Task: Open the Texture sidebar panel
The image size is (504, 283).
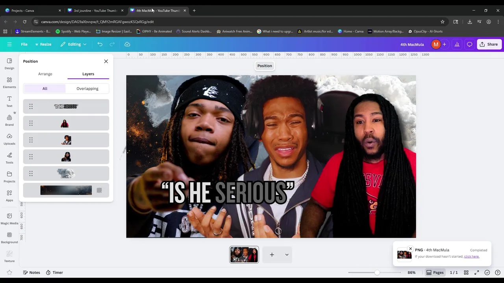Action: (x=9, y=256)
